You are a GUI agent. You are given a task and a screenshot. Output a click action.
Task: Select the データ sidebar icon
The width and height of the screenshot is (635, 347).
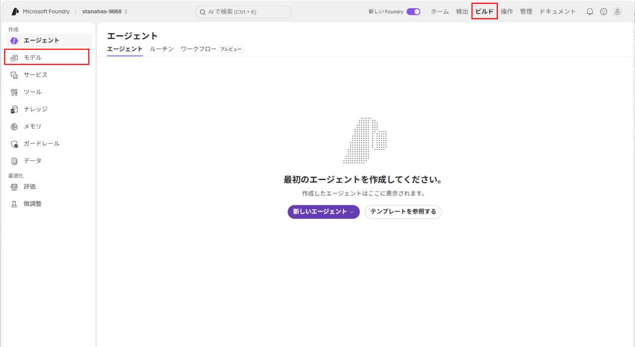click(x=14, y=161)
